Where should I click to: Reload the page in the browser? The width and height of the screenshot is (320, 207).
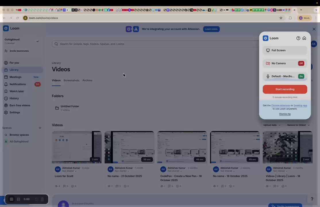tap(17, 18)
